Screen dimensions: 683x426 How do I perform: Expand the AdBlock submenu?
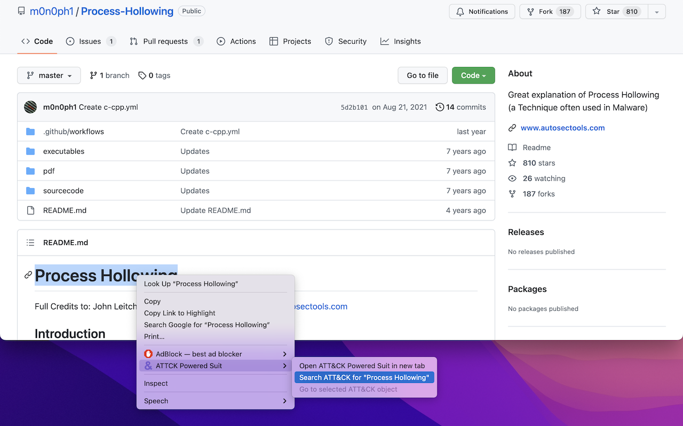(x=284, y=354)
